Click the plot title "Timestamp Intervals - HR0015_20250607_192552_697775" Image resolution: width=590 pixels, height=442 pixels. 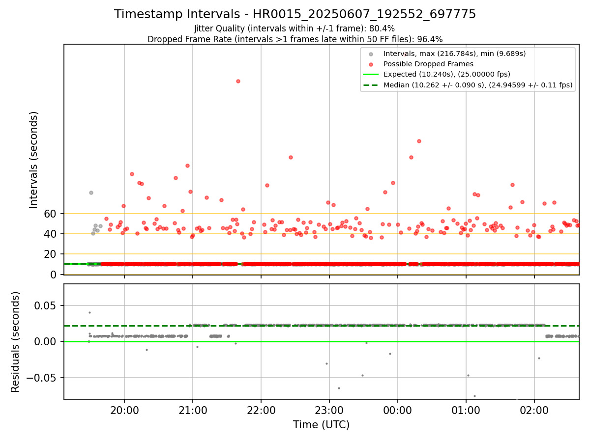(x=295, y=14)
